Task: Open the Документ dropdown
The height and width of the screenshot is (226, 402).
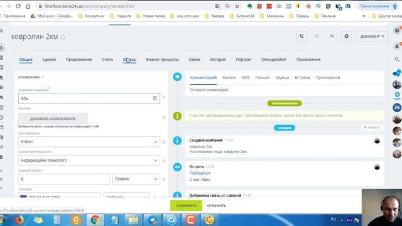Action: click(371, 36)
